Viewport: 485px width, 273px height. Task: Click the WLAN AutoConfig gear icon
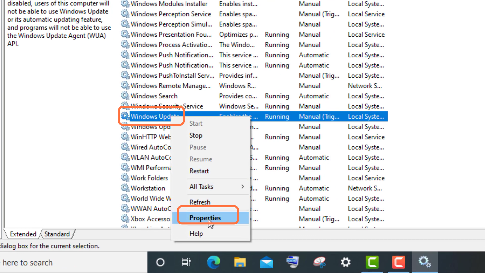pyautogui.click(x=125, y=157)
